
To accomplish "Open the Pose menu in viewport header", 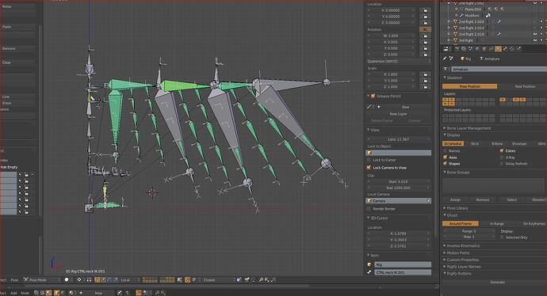I will click(x=14, y=279).
